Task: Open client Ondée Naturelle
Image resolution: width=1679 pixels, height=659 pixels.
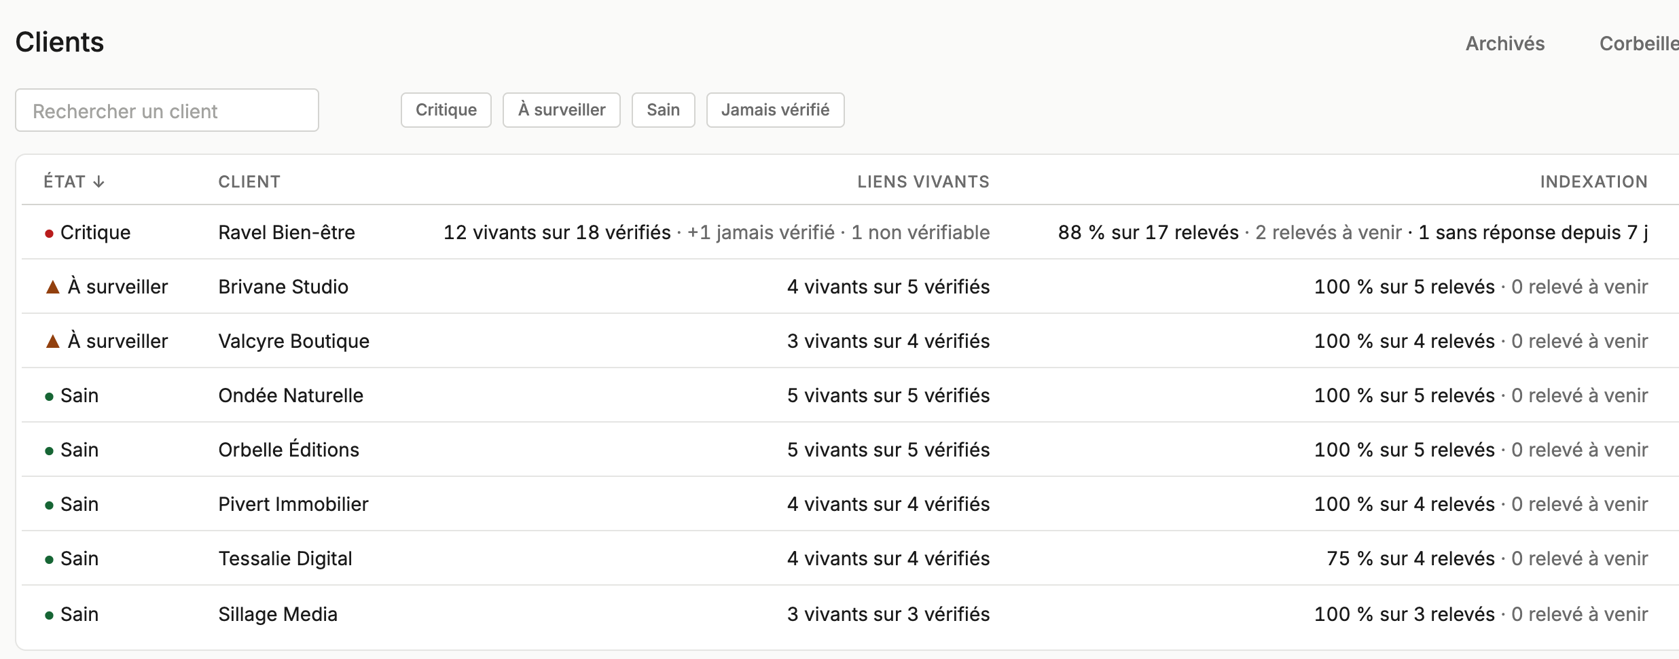Action: [x=291, y=395]
